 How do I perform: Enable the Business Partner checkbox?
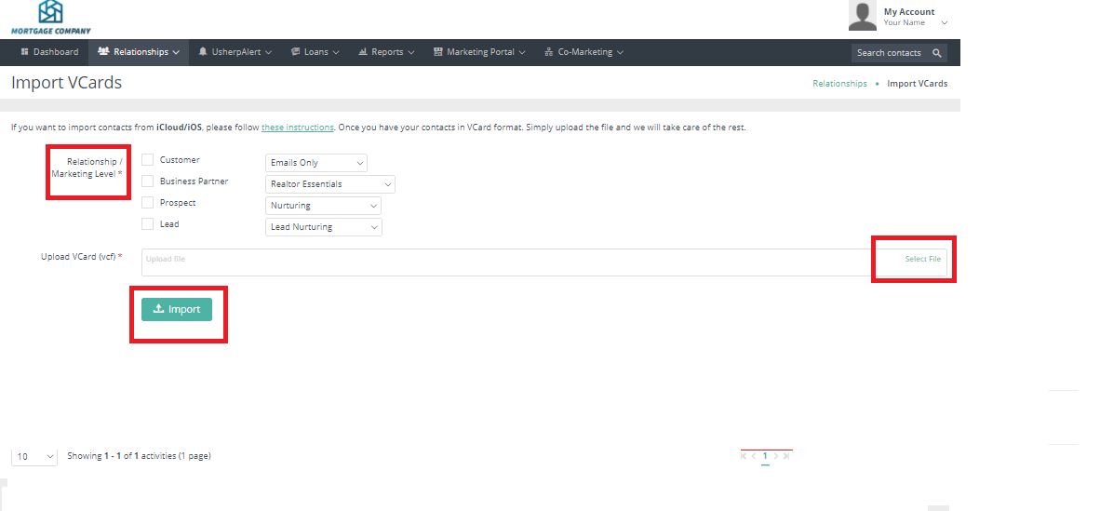pos(147,182)
